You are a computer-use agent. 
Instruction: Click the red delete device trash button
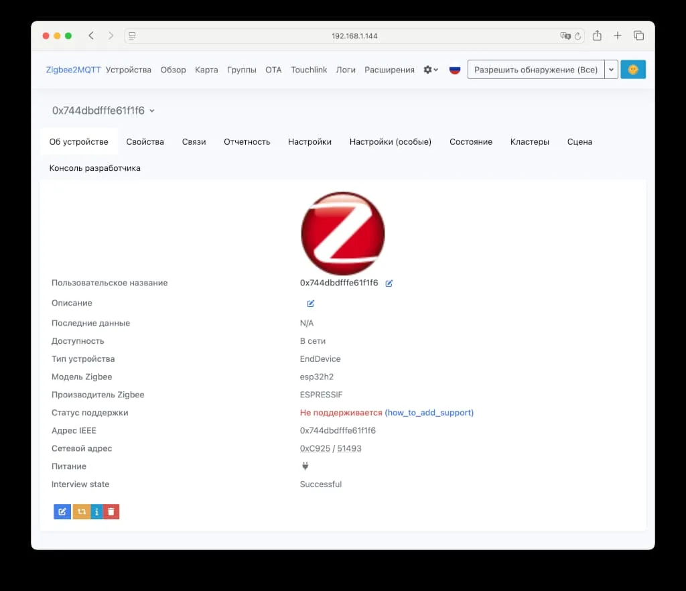pos(111,511)
